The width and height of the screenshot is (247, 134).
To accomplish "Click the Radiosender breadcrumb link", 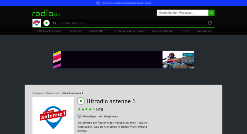I will [53, 93].
